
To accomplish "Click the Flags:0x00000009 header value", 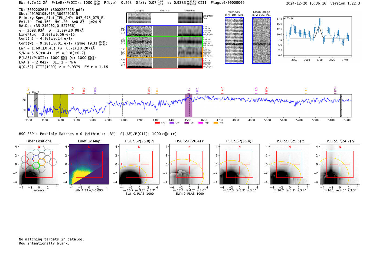I will [228, 3].
